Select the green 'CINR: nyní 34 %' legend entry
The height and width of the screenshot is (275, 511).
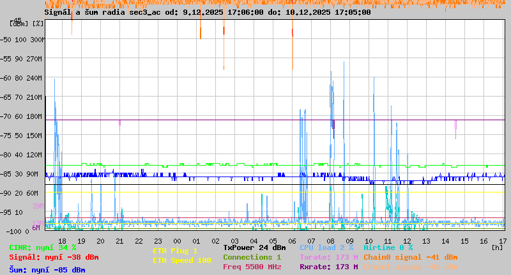[x=43, y=247]
